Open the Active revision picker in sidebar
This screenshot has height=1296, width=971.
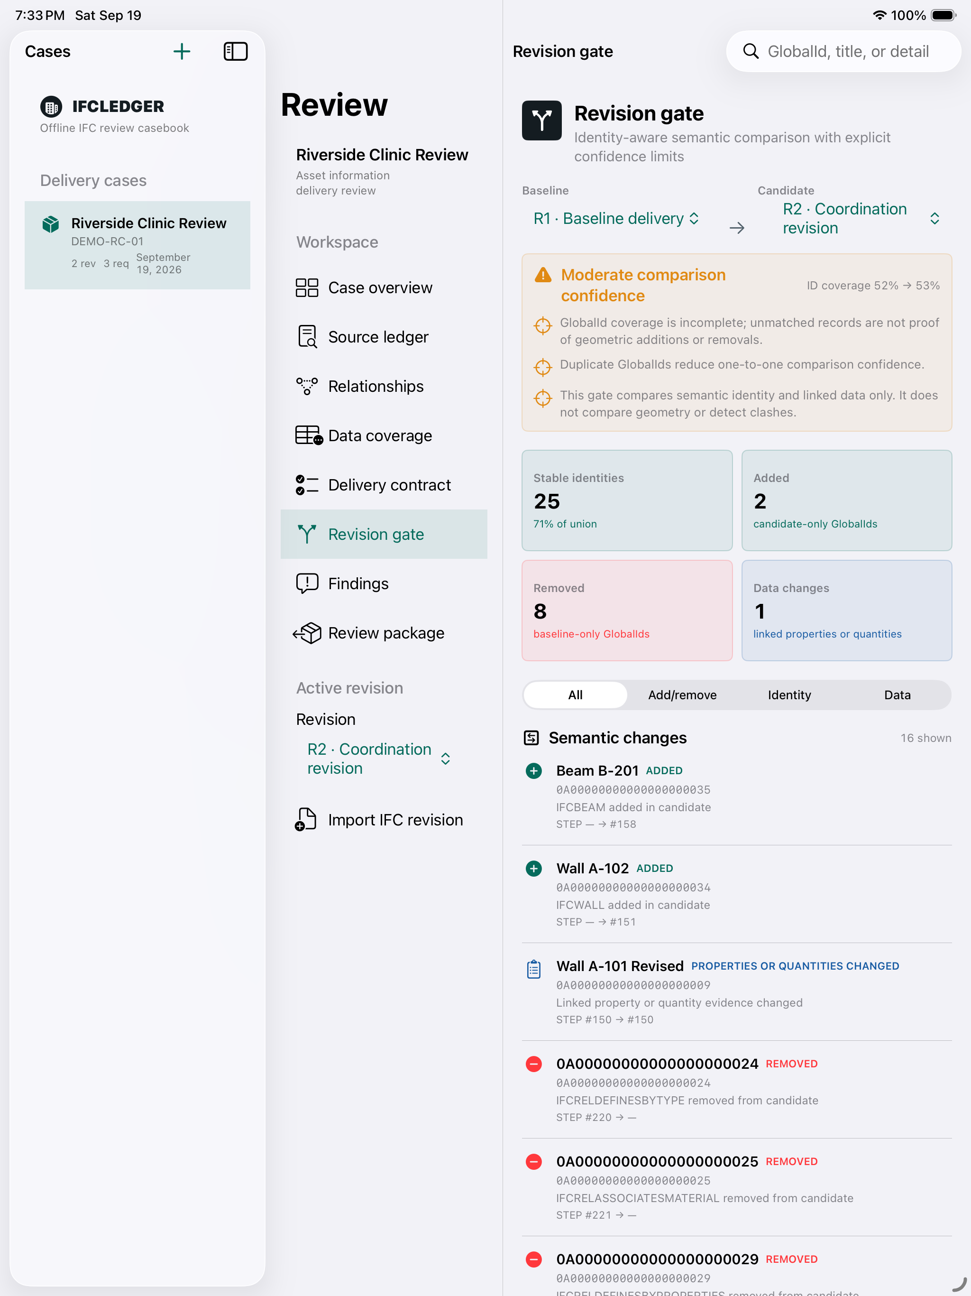pos(379,759)
